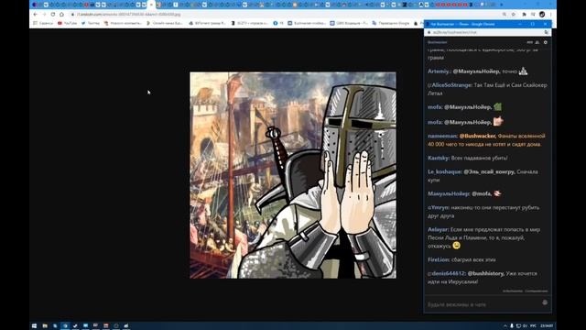Open the Chrome profile avatar
The height and width of the screenshot is (330, 586).
coord(542,15)
